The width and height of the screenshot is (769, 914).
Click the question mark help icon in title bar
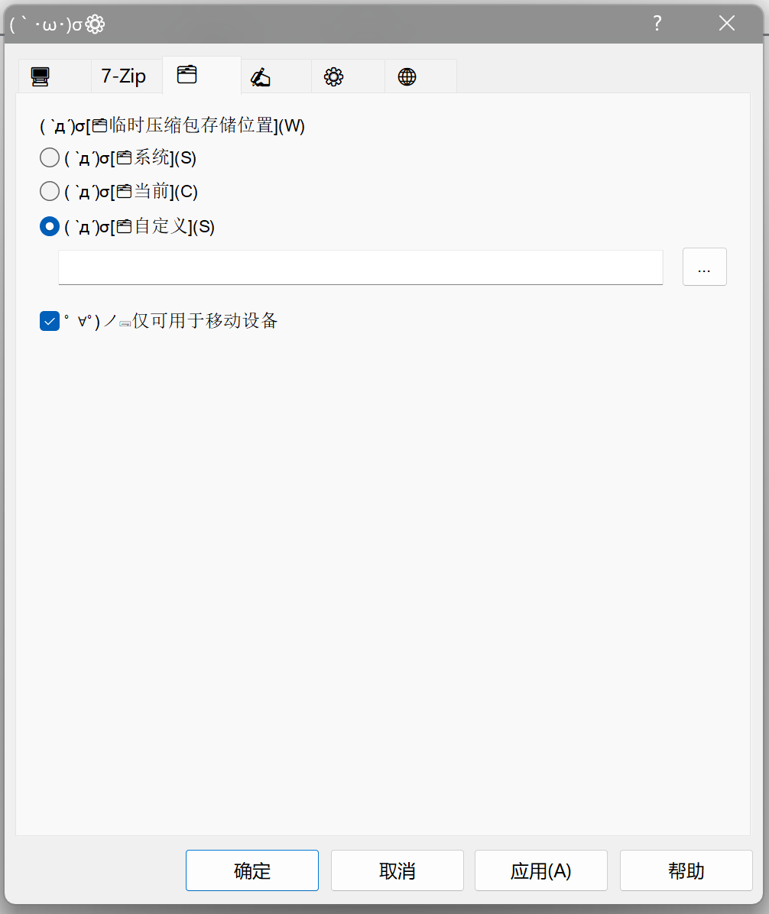click(657, 24)
